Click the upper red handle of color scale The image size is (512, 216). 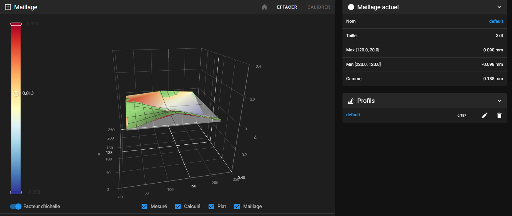pos(16,24)
